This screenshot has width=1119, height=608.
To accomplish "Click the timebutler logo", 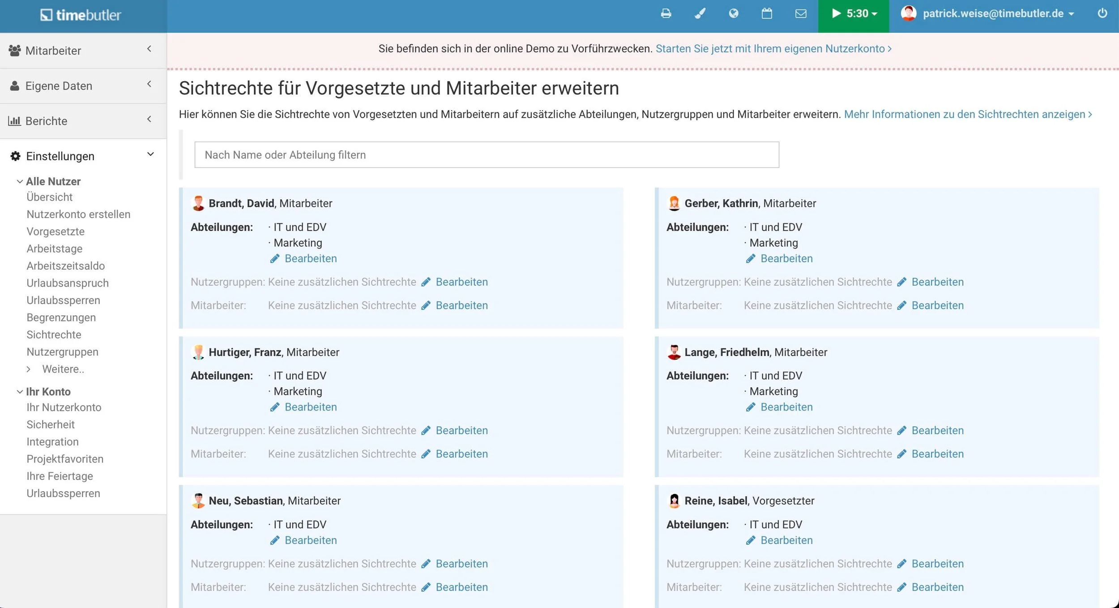I will click(x=81, y=15).
